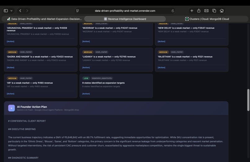The width and height of the screenshot is (250, 162).
Task: Click weak_market tag on LADAKH card
Action: [x=101, y=52]
